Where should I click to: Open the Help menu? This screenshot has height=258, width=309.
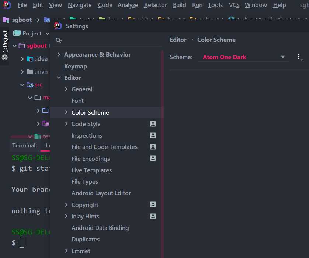click(279, 5)
